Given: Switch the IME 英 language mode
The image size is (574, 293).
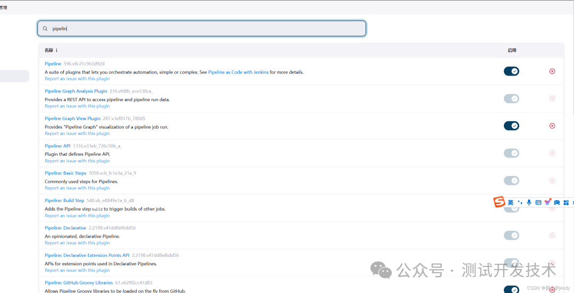Looking at the screenshot, I should tap(511, 202).
